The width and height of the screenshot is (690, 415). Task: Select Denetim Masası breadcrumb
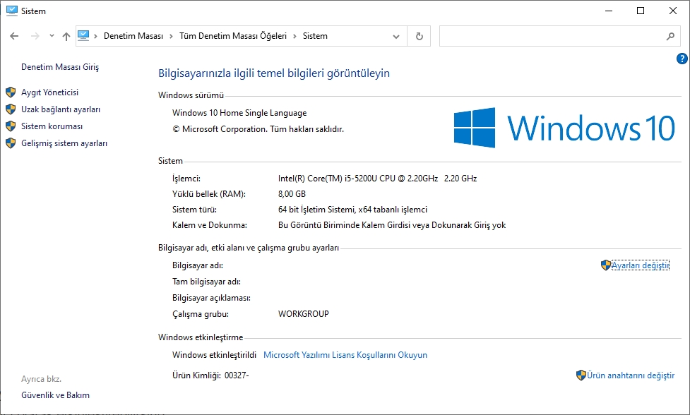pyautogui.click(x=133, y=36)
